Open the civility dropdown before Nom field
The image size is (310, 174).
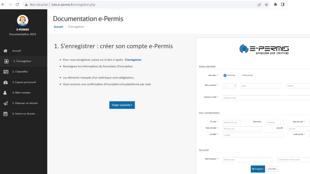tap(230, 86)
